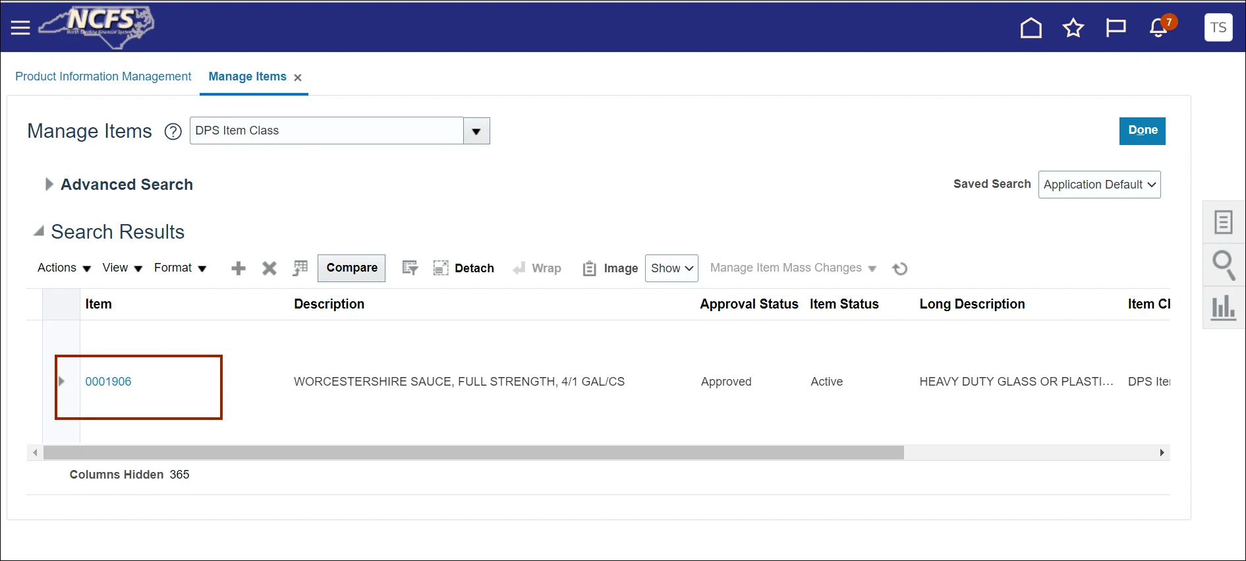Open the analytics bar chart panel icon

tap(1223, 307)
